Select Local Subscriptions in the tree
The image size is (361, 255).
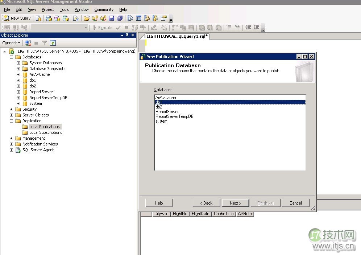pos(46,132)
